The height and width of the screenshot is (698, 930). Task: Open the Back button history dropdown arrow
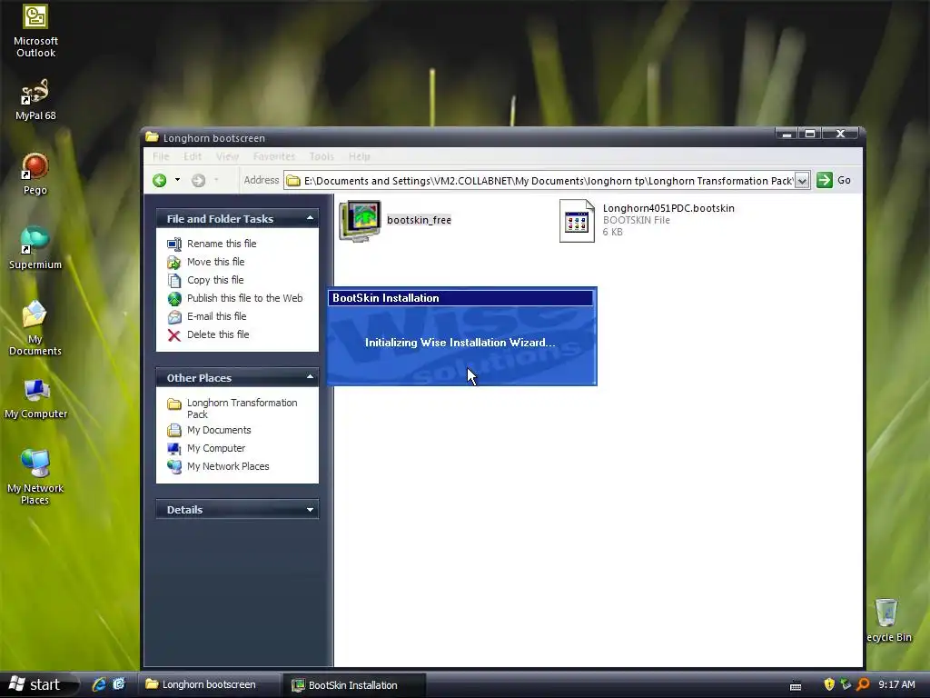(177, 180)
